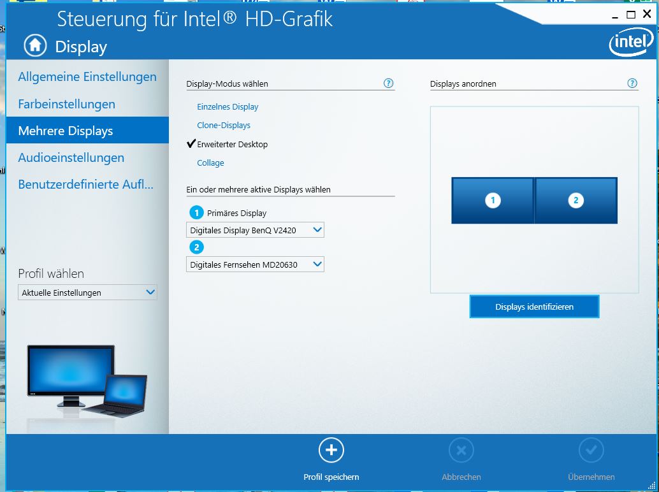Open Allgemeine Einstellungen section
659x492 pixels.
click(87, 77)
